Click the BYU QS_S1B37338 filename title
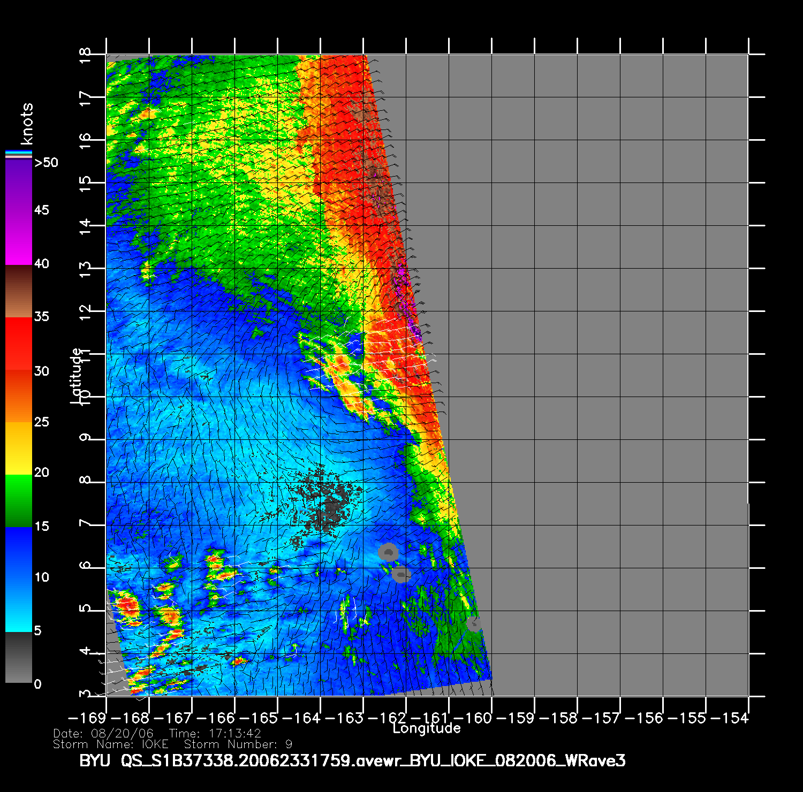Image resolution: width=803 pixels, height=792 pixels. click(x=352, y=760)
